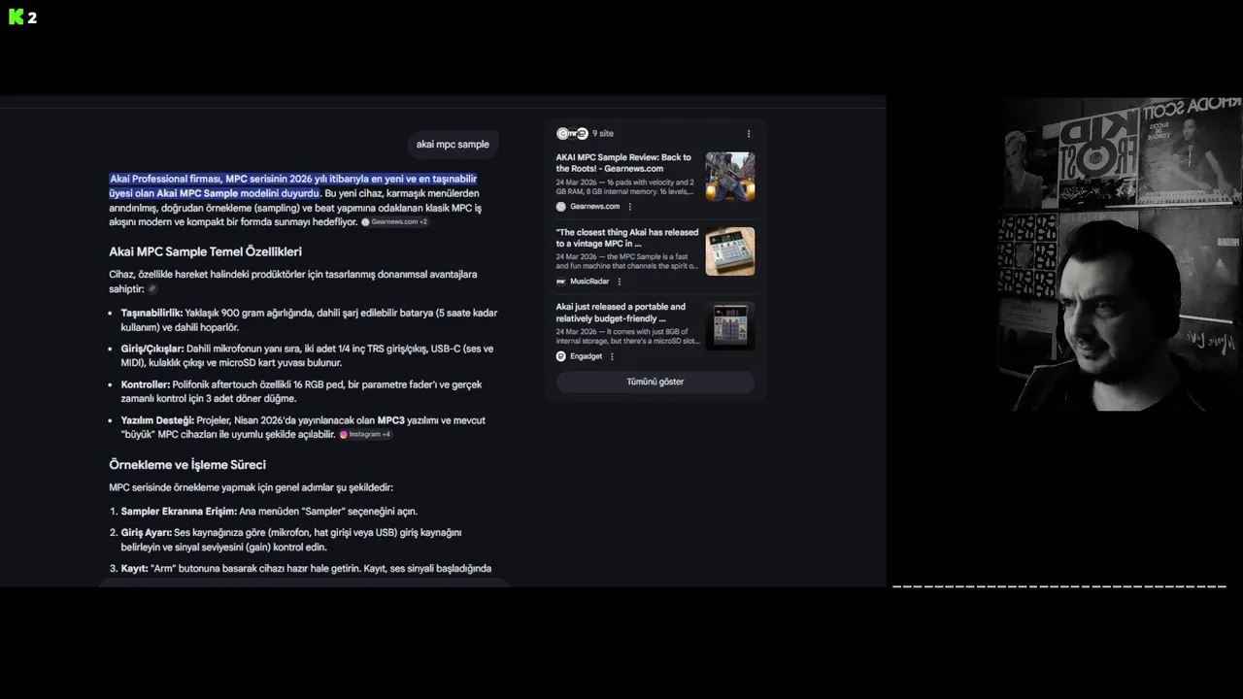
Task: Click the 'MusicRadar' source name label
Action: 589,282
